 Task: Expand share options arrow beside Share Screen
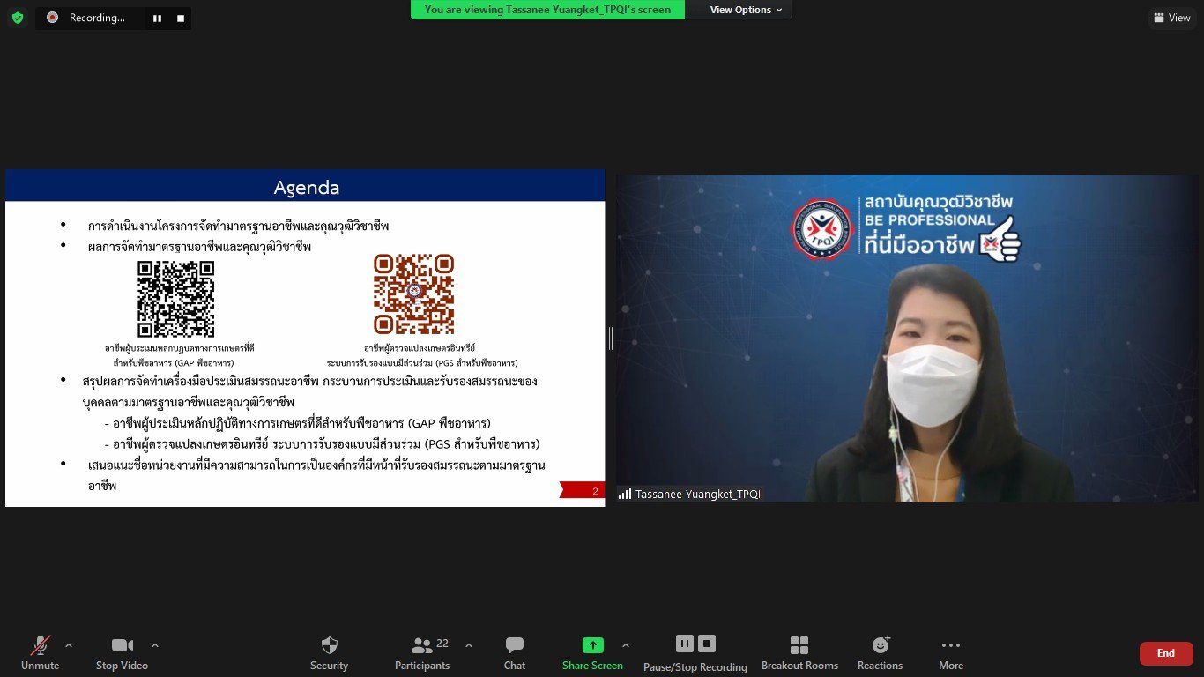(x=626, y=645)
